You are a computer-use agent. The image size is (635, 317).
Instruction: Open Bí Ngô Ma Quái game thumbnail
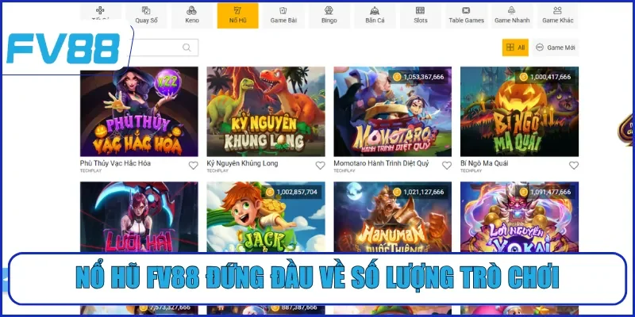(x=519, y=112)
